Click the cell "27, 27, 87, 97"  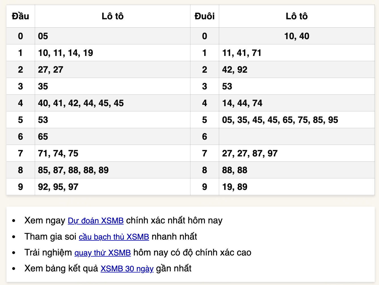pos(250,153)
